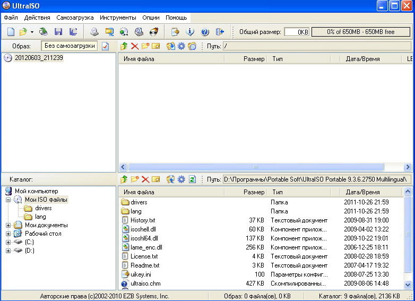Open the Действия menu
Screen dimensions: 415x301
click(x=37, y=18)
